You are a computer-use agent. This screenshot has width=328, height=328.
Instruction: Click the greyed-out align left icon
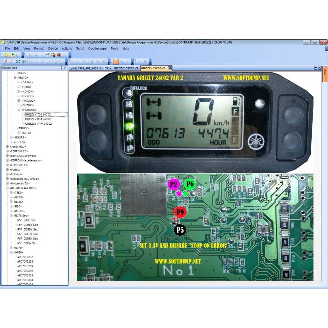(x=92, y=62)
